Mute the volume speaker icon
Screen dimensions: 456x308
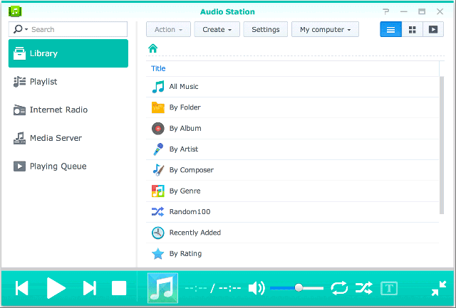pos(256,289)
